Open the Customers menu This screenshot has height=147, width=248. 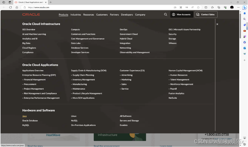(102, 15)
